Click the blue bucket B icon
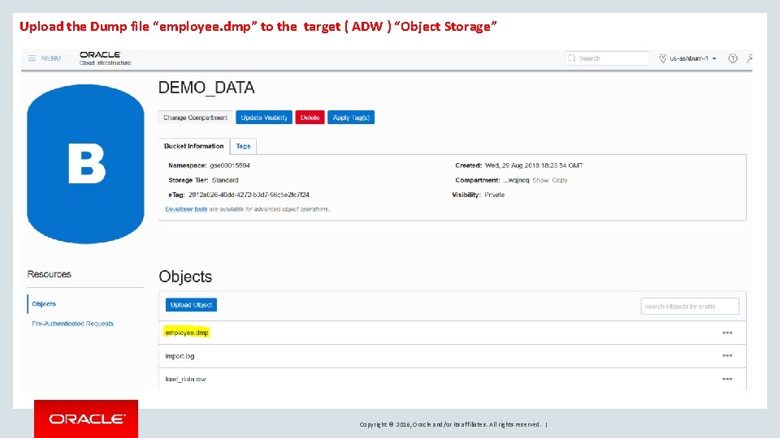This screenshot has width=780, height=438. pos(85,164)
